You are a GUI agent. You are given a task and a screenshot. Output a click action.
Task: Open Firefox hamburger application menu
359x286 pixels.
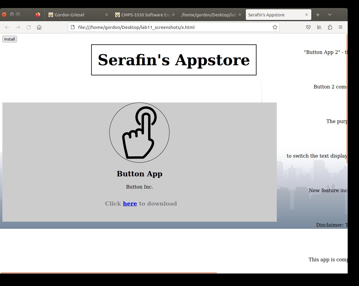click(340, 27)
